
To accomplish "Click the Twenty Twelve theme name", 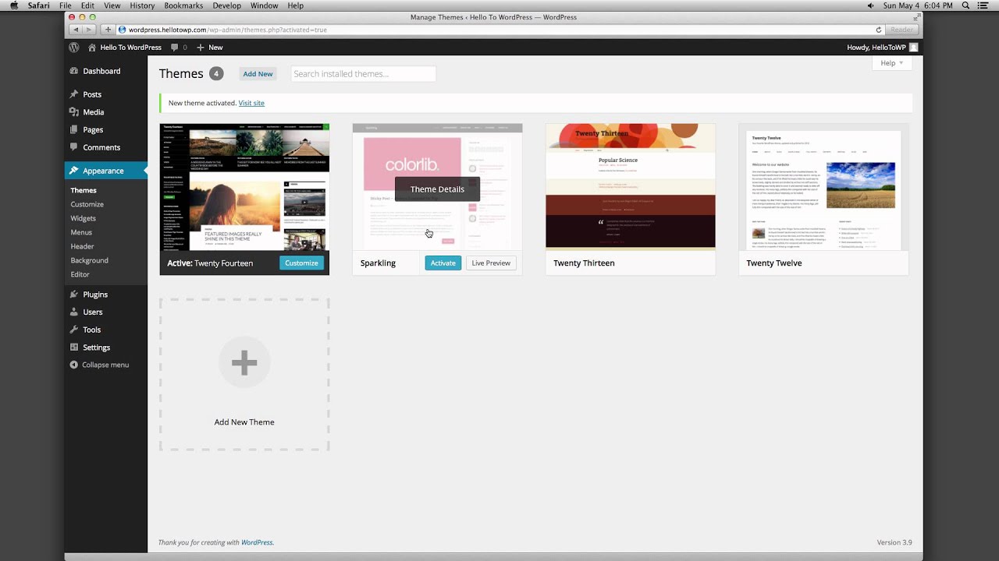I will tap(774, 263).
